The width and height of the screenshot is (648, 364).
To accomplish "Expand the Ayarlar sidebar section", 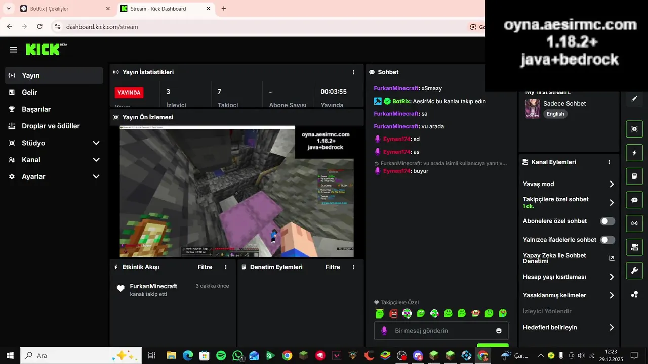I will point(54,176).
